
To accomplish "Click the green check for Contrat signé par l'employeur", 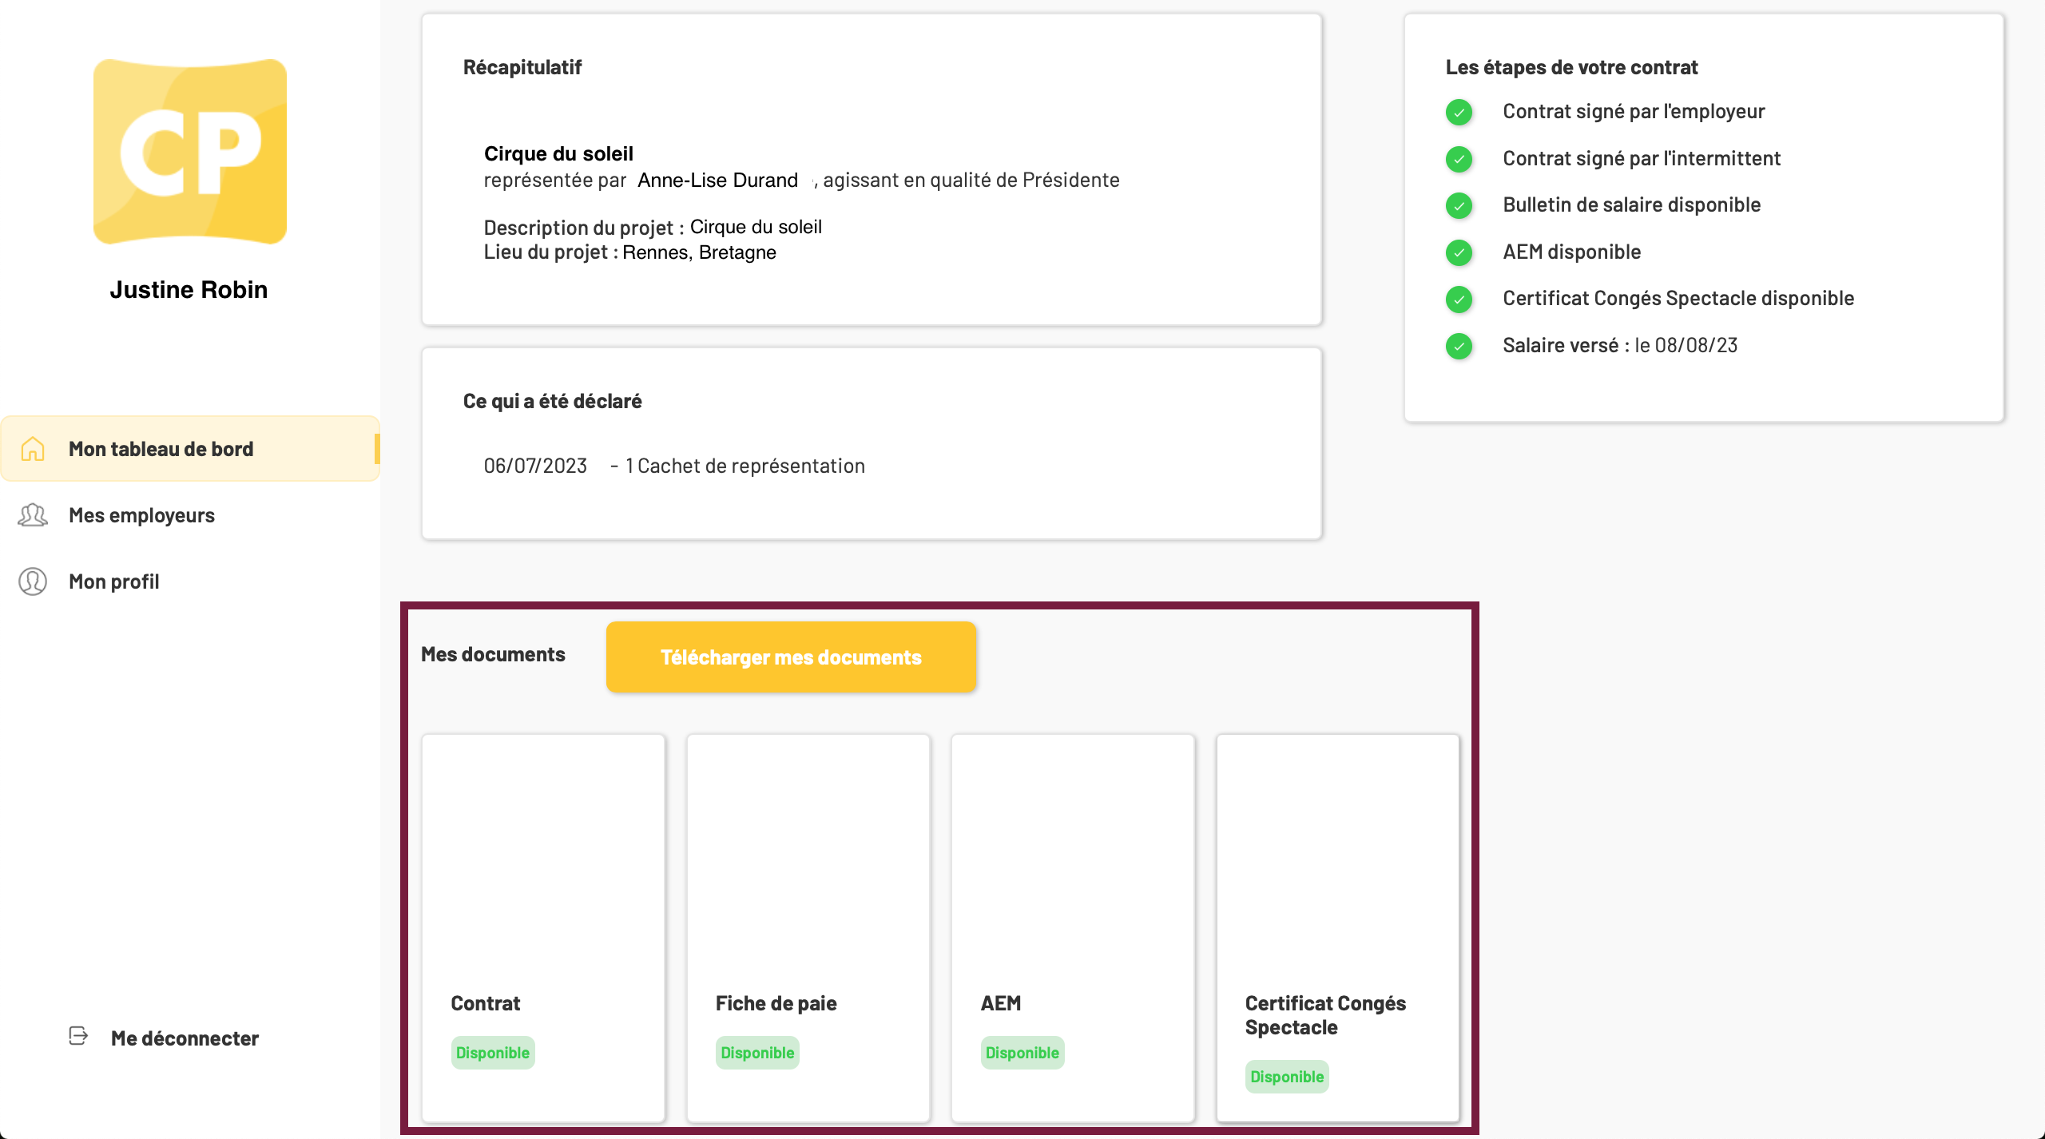I will coord(1459,112).
